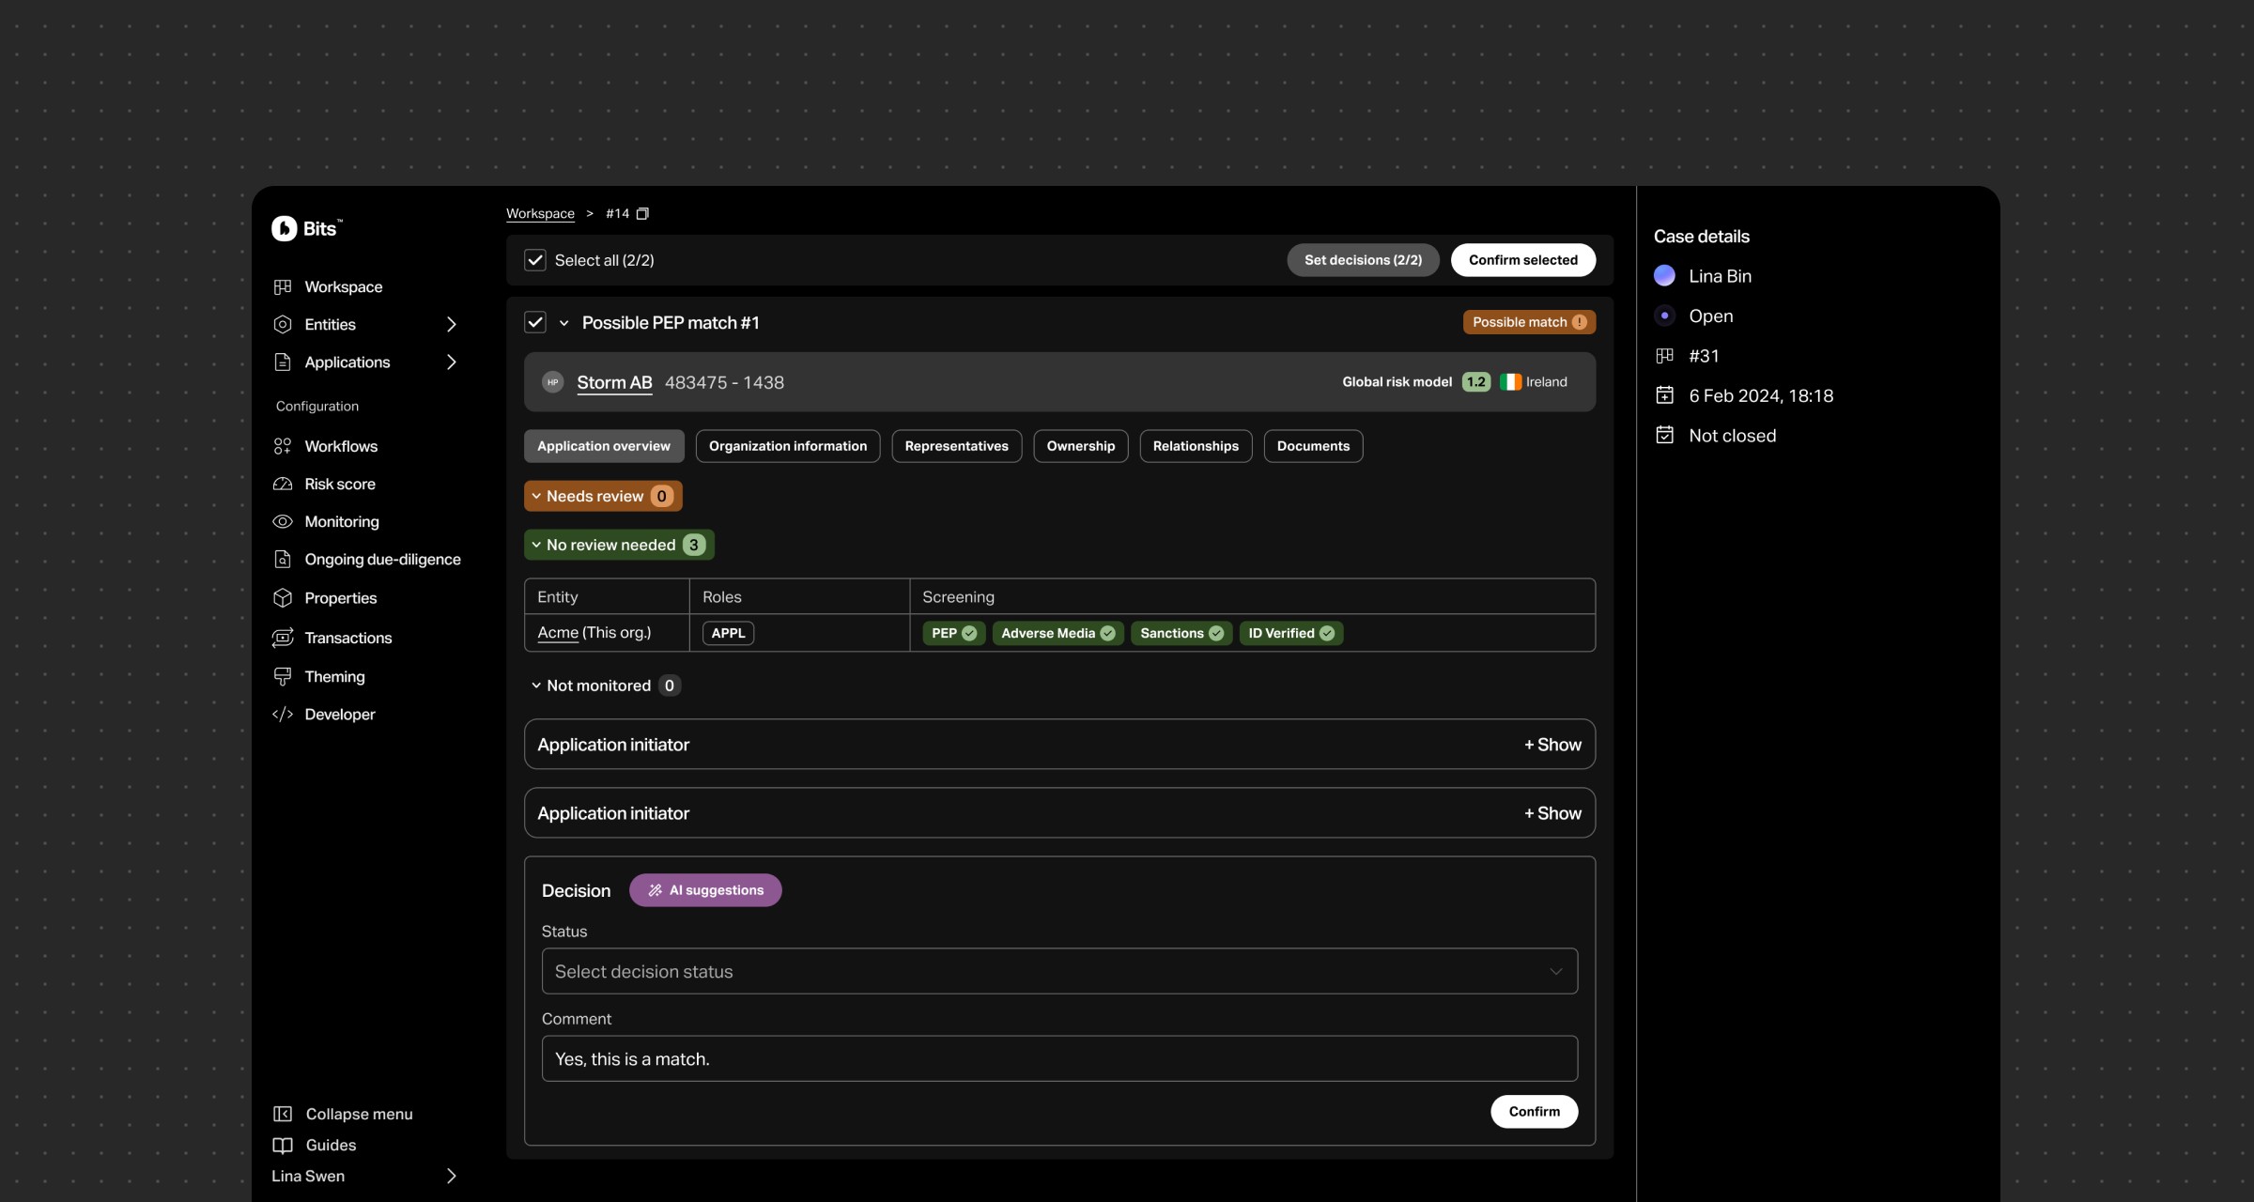Collapse Possible PEP match #1 section chevron
The image size is (2254, 1202).
564,323
